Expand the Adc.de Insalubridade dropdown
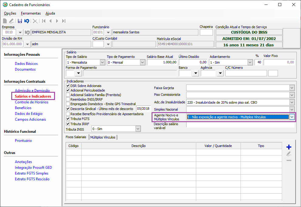Viewport: 301px width, 207px height. coord(292,102)
